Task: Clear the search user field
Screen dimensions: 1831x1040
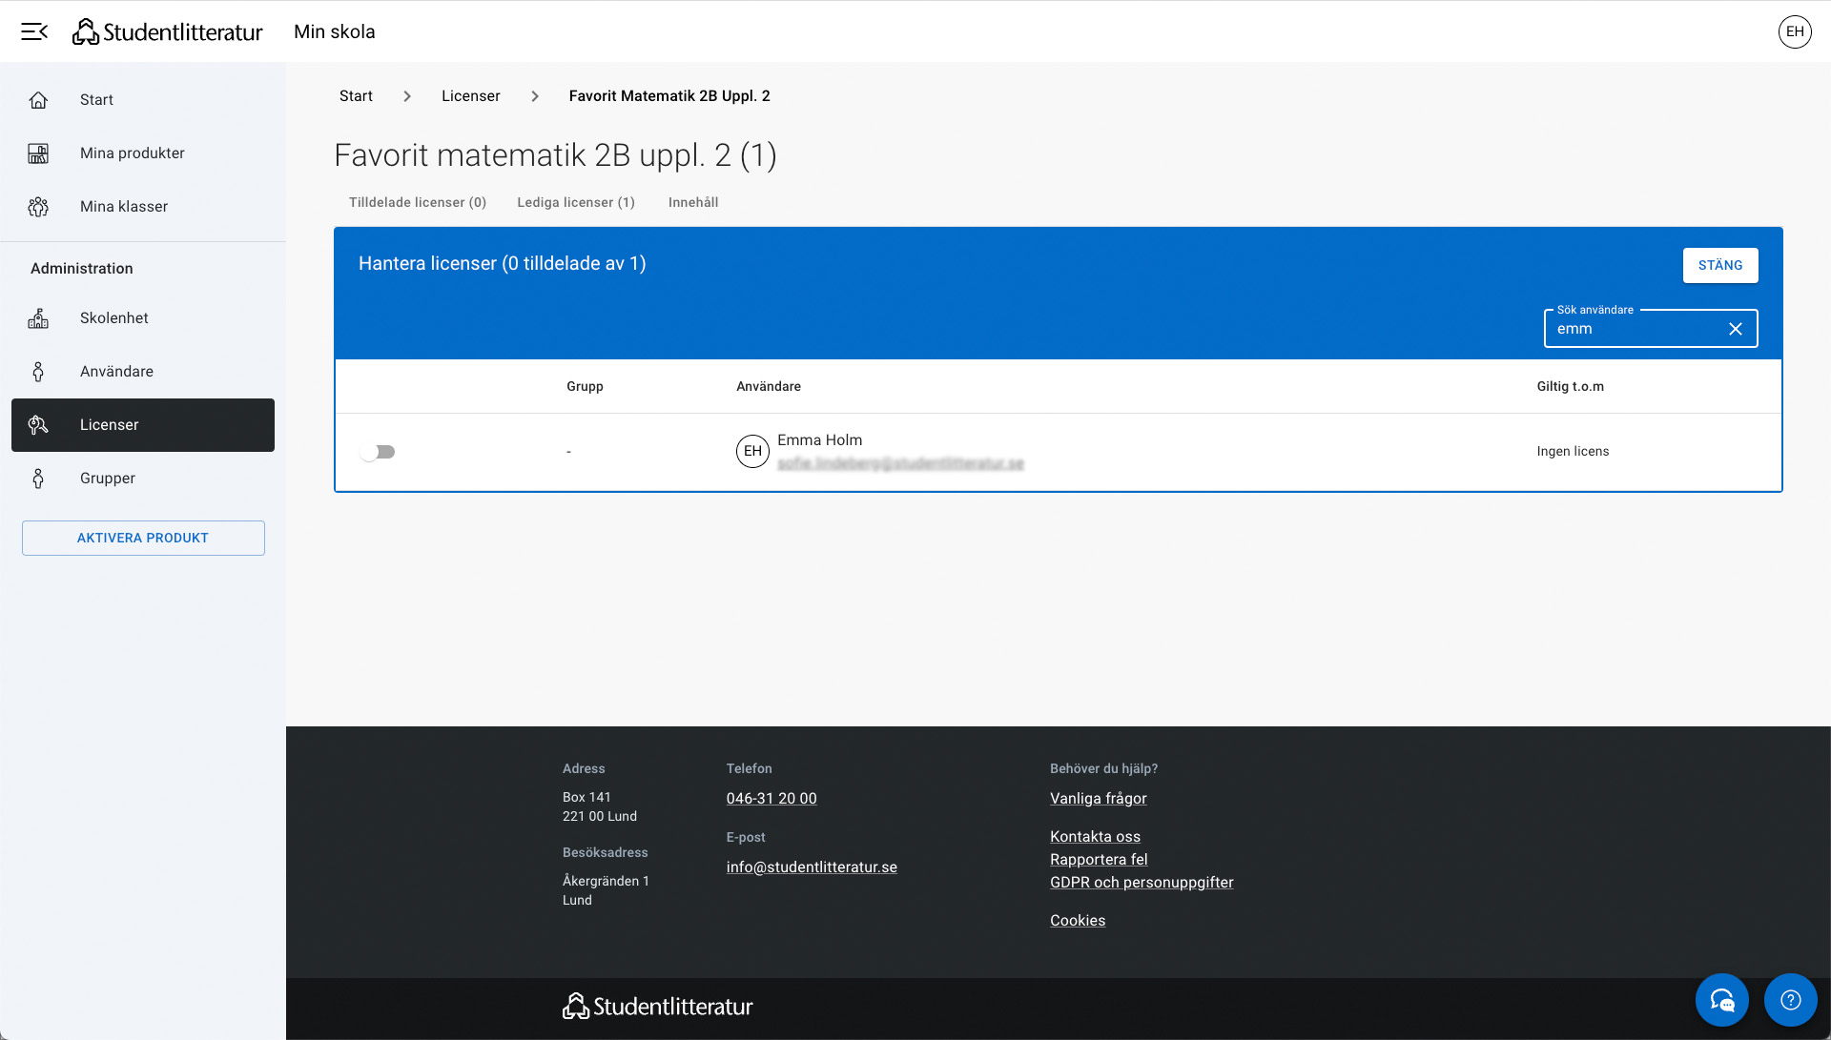Action: pos(1735,329)
